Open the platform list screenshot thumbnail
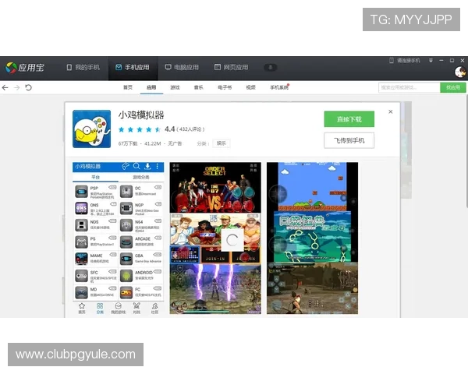The width and height of the screenshot is (468, 374). 119,238
